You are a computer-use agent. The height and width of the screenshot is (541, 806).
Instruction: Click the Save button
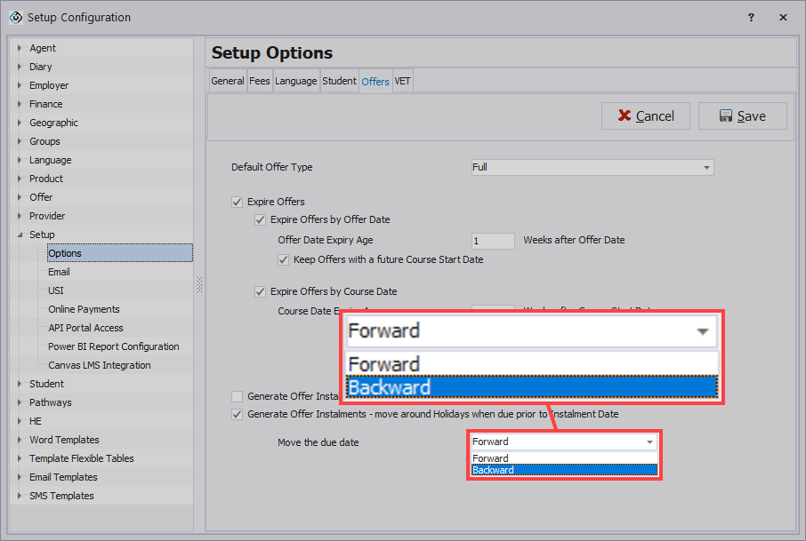pos(742,116)
